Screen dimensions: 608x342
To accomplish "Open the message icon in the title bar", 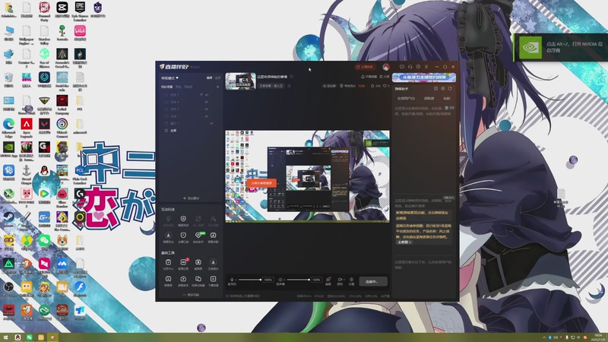I will click(x=402, y=67).
